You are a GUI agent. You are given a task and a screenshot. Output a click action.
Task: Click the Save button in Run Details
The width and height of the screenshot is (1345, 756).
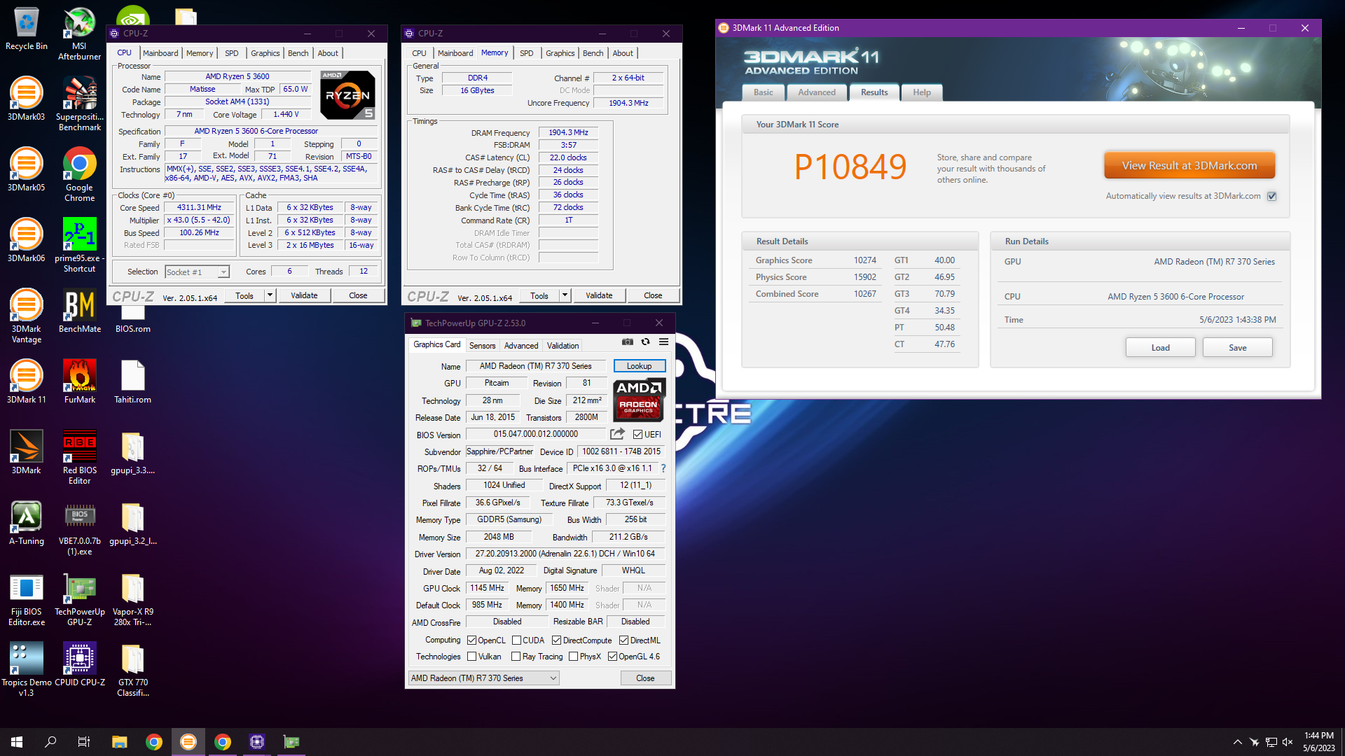pyautogui.click(x=1237, y=348)
